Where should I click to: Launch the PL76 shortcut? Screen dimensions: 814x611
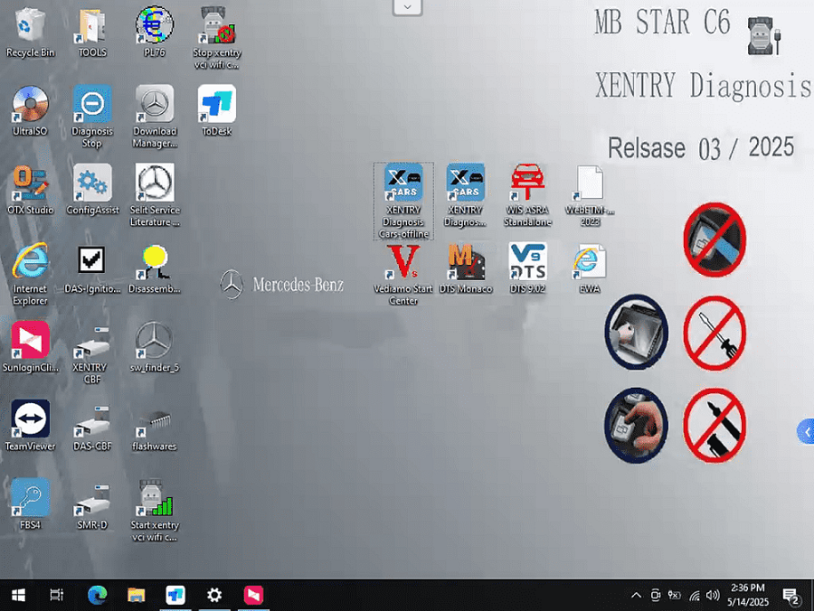click(155, 33)
